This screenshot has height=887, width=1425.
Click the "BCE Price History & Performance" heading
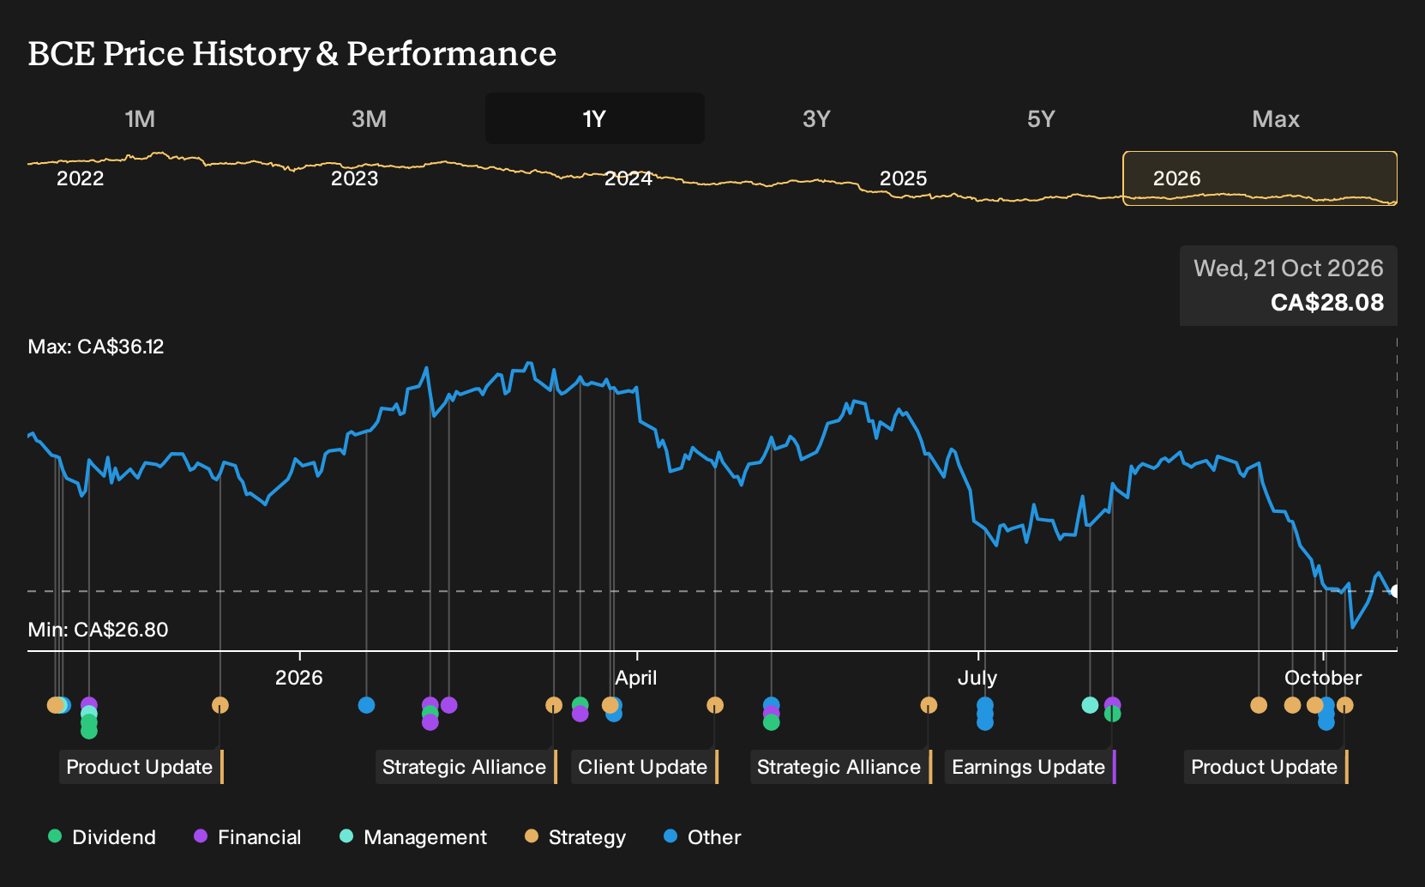point(292,53)
